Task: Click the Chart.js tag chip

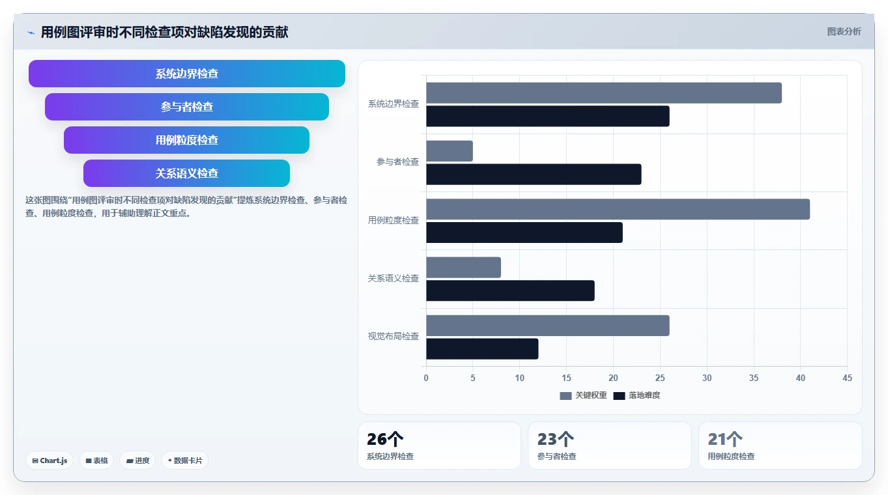Action: 50,460
